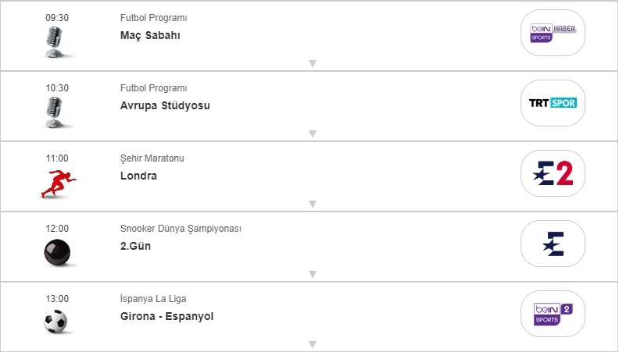Click the black snooker ball icon

tap(56, 252)
